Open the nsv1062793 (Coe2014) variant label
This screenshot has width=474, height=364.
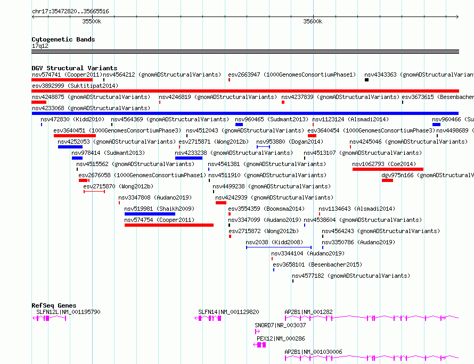pyautogui.click(x=384, y=164)
